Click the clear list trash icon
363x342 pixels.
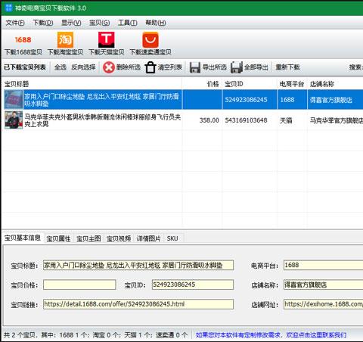[x=150, y=67]
